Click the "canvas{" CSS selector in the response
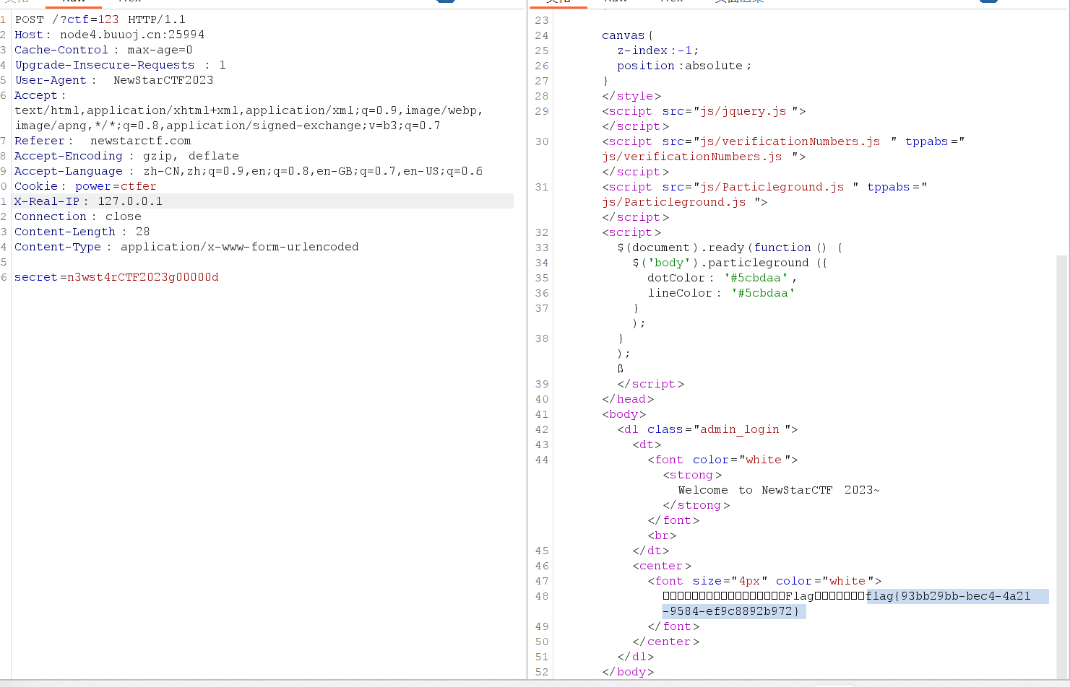 pyautogui.click(x=627, y=35)
